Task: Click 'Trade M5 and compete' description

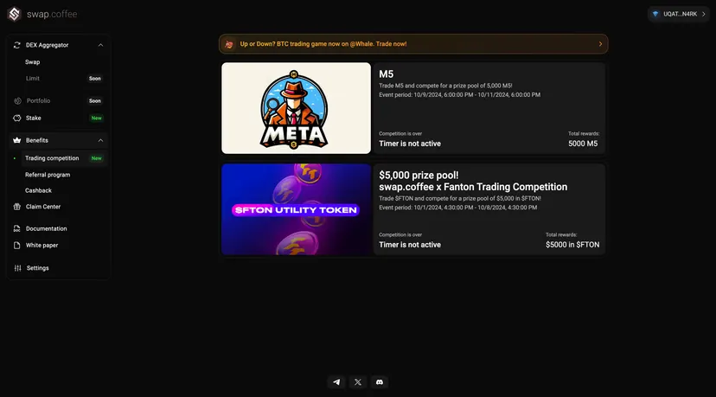Action: (x=445, y=86)
